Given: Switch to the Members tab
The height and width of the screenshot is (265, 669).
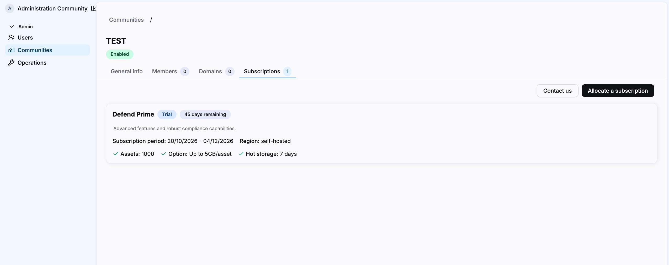Looking at the screenshot, I should [171, 71].
